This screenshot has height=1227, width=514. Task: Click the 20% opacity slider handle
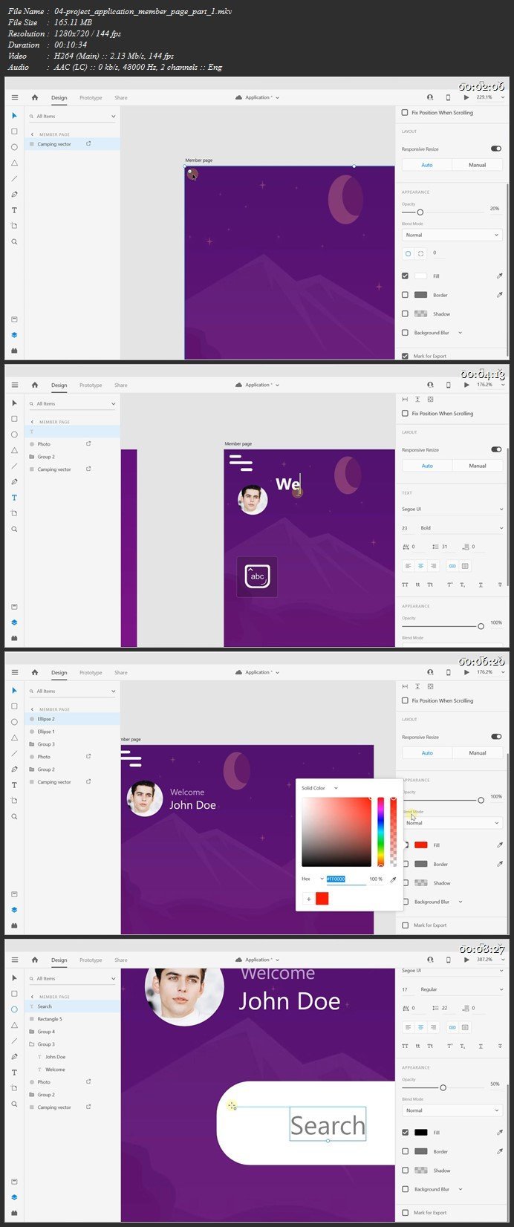tap(420, 212)
